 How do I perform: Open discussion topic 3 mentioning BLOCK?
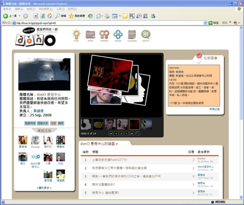pyautogui.click(x=126, y=176)
